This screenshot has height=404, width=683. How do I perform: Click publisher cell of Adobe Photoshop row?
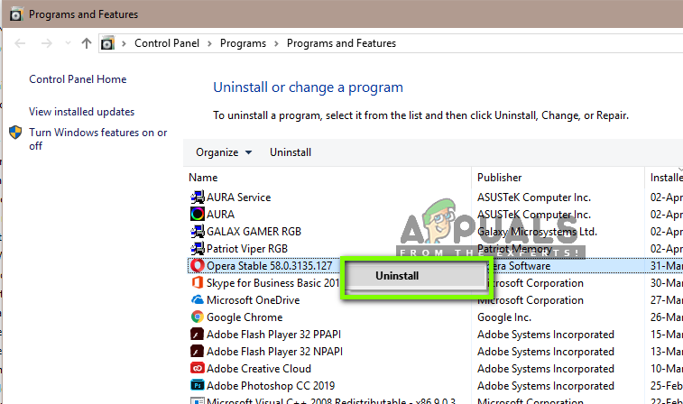(x=545, y=386)
